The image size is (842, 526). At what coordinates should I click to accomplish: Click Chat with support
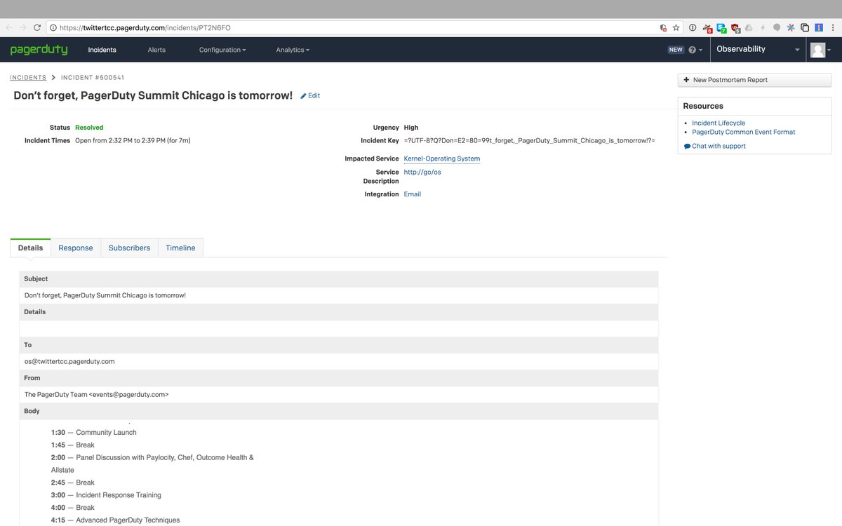[719, 146]
